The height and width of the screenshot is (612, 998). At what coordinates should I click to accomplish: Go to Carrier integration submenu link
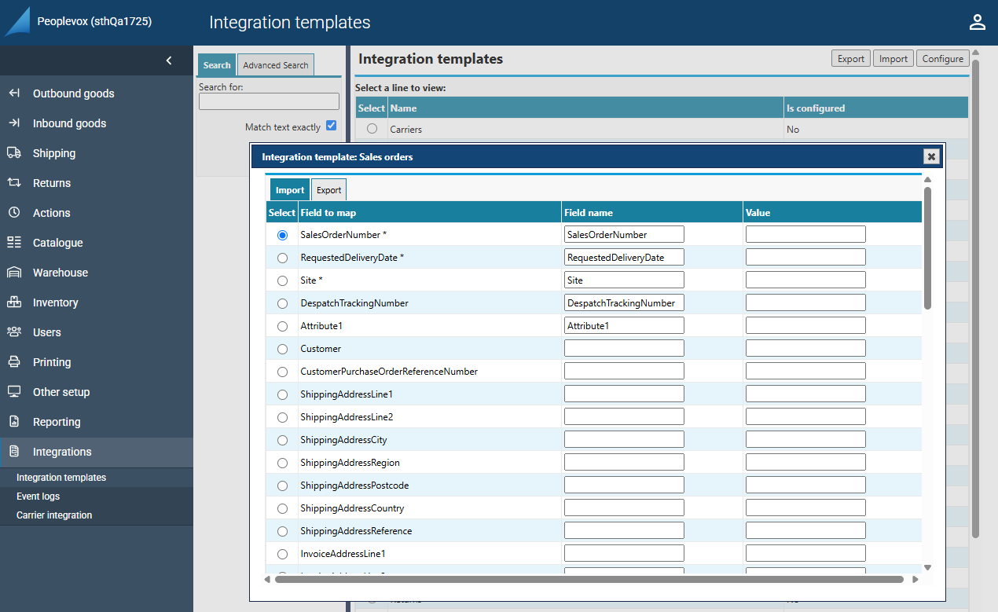click(54, 515)
